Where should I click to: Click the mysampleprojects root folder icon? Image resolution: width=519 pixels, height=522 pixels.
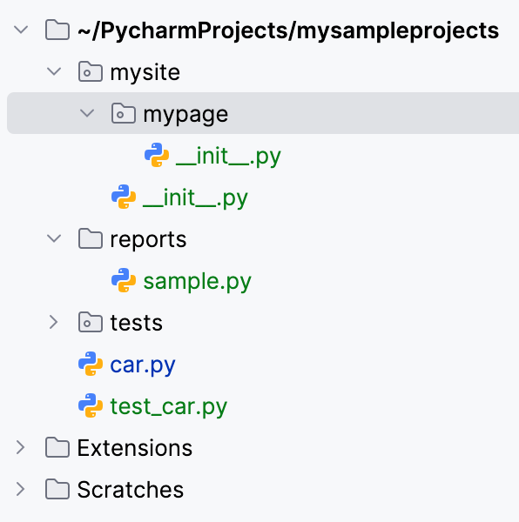pos(57,30)
